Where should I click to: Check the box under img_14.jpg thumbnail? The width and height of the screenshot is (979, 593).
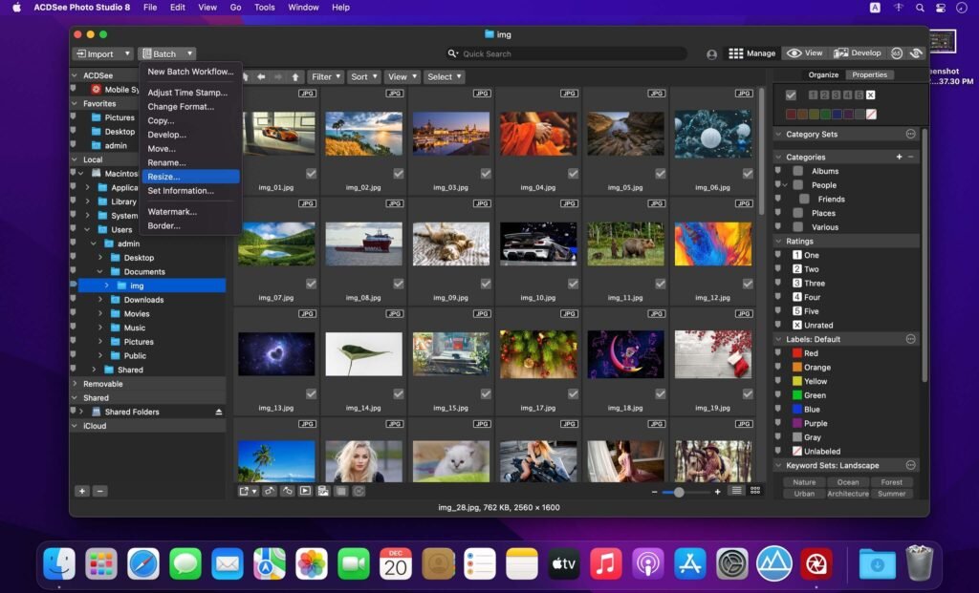398,392
